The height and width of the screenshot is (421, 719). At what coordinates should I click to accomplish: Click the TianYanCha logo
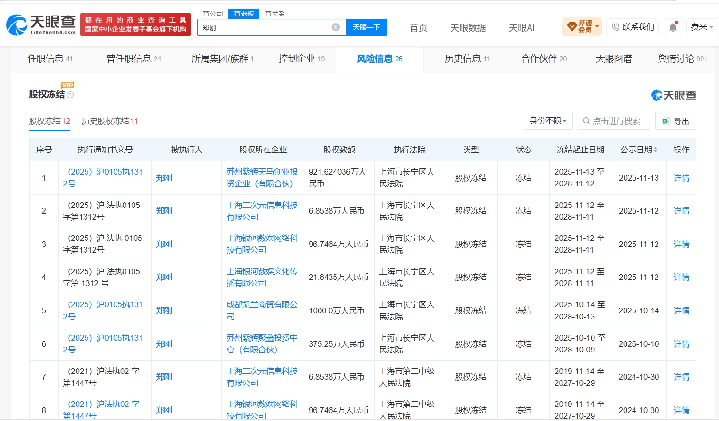click(x=41, y=25)
